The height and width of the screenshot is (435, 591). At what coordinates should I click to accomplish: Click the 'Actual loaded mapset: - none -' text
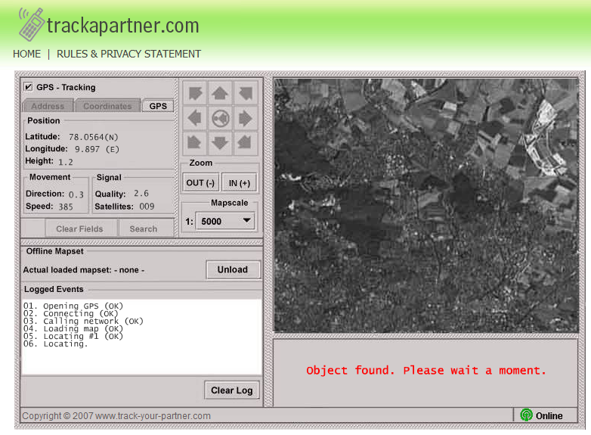pos(84,270)
